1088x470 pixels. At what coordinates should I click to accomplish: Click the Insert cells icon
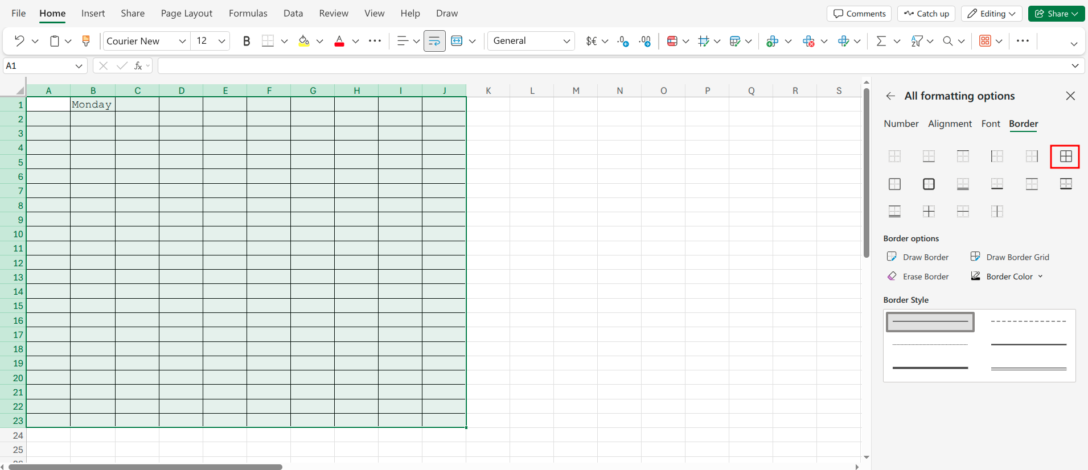[x=773, y=41]
